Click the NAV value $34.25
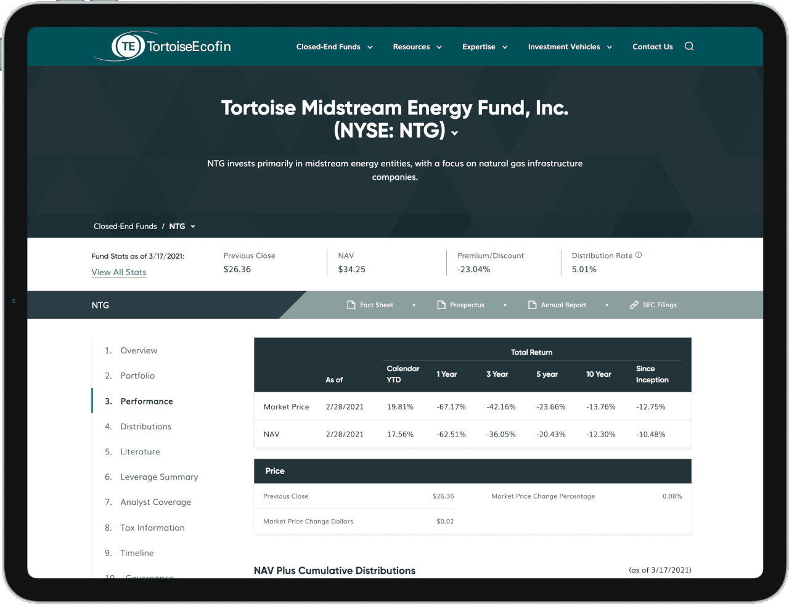This screenshot has height=604, width=789. pos(352,270)
